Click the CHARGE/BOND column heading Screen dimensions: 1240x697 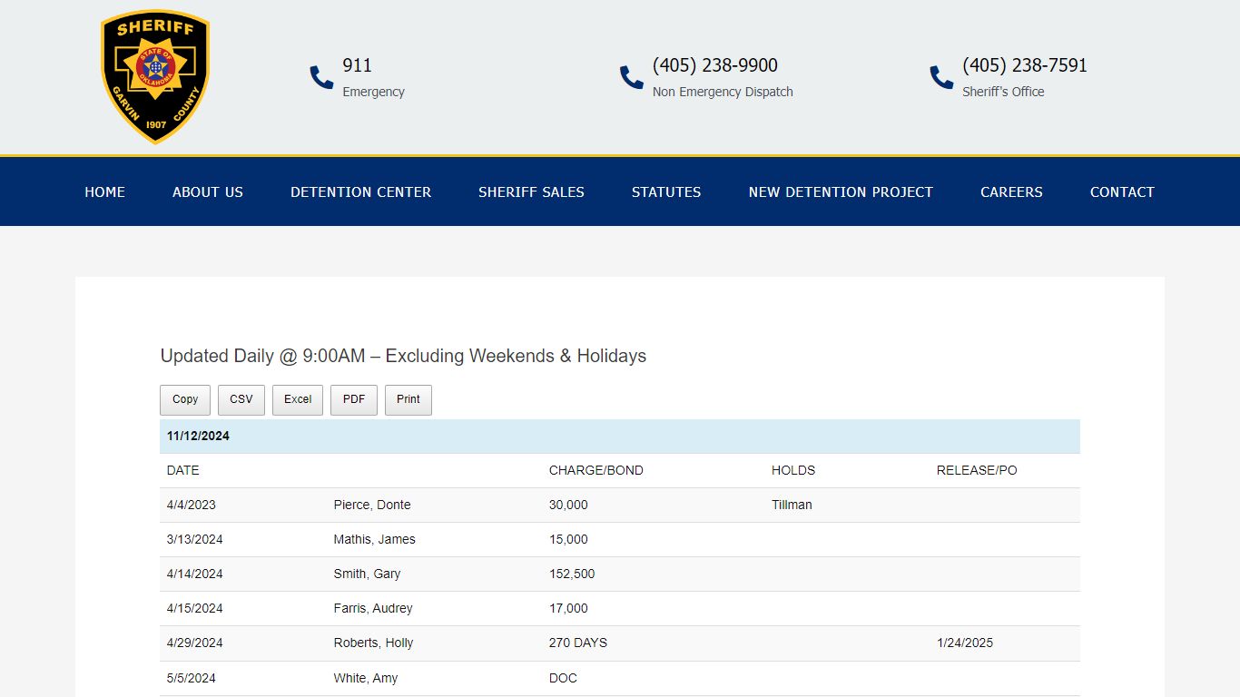click(596, 471)
